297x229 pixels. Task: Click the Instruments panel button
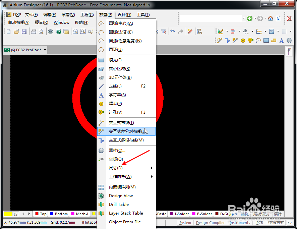point(240,223)
